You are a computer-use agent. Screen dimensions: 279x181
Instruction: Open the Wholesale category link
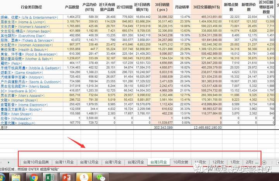[16, 119]
